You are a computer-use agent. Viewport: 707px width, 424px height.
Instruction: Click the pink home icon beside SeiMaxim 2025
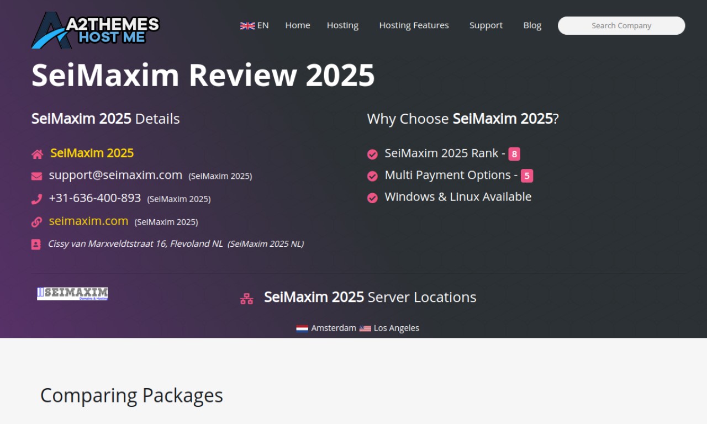[x=37, y=154]
